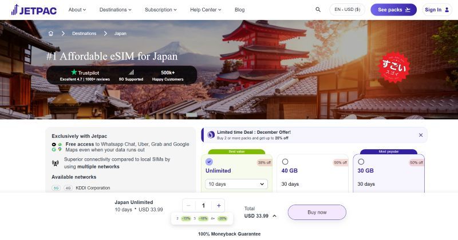Expand the Subscription menu
458x240 pixels.
(161, 10)
